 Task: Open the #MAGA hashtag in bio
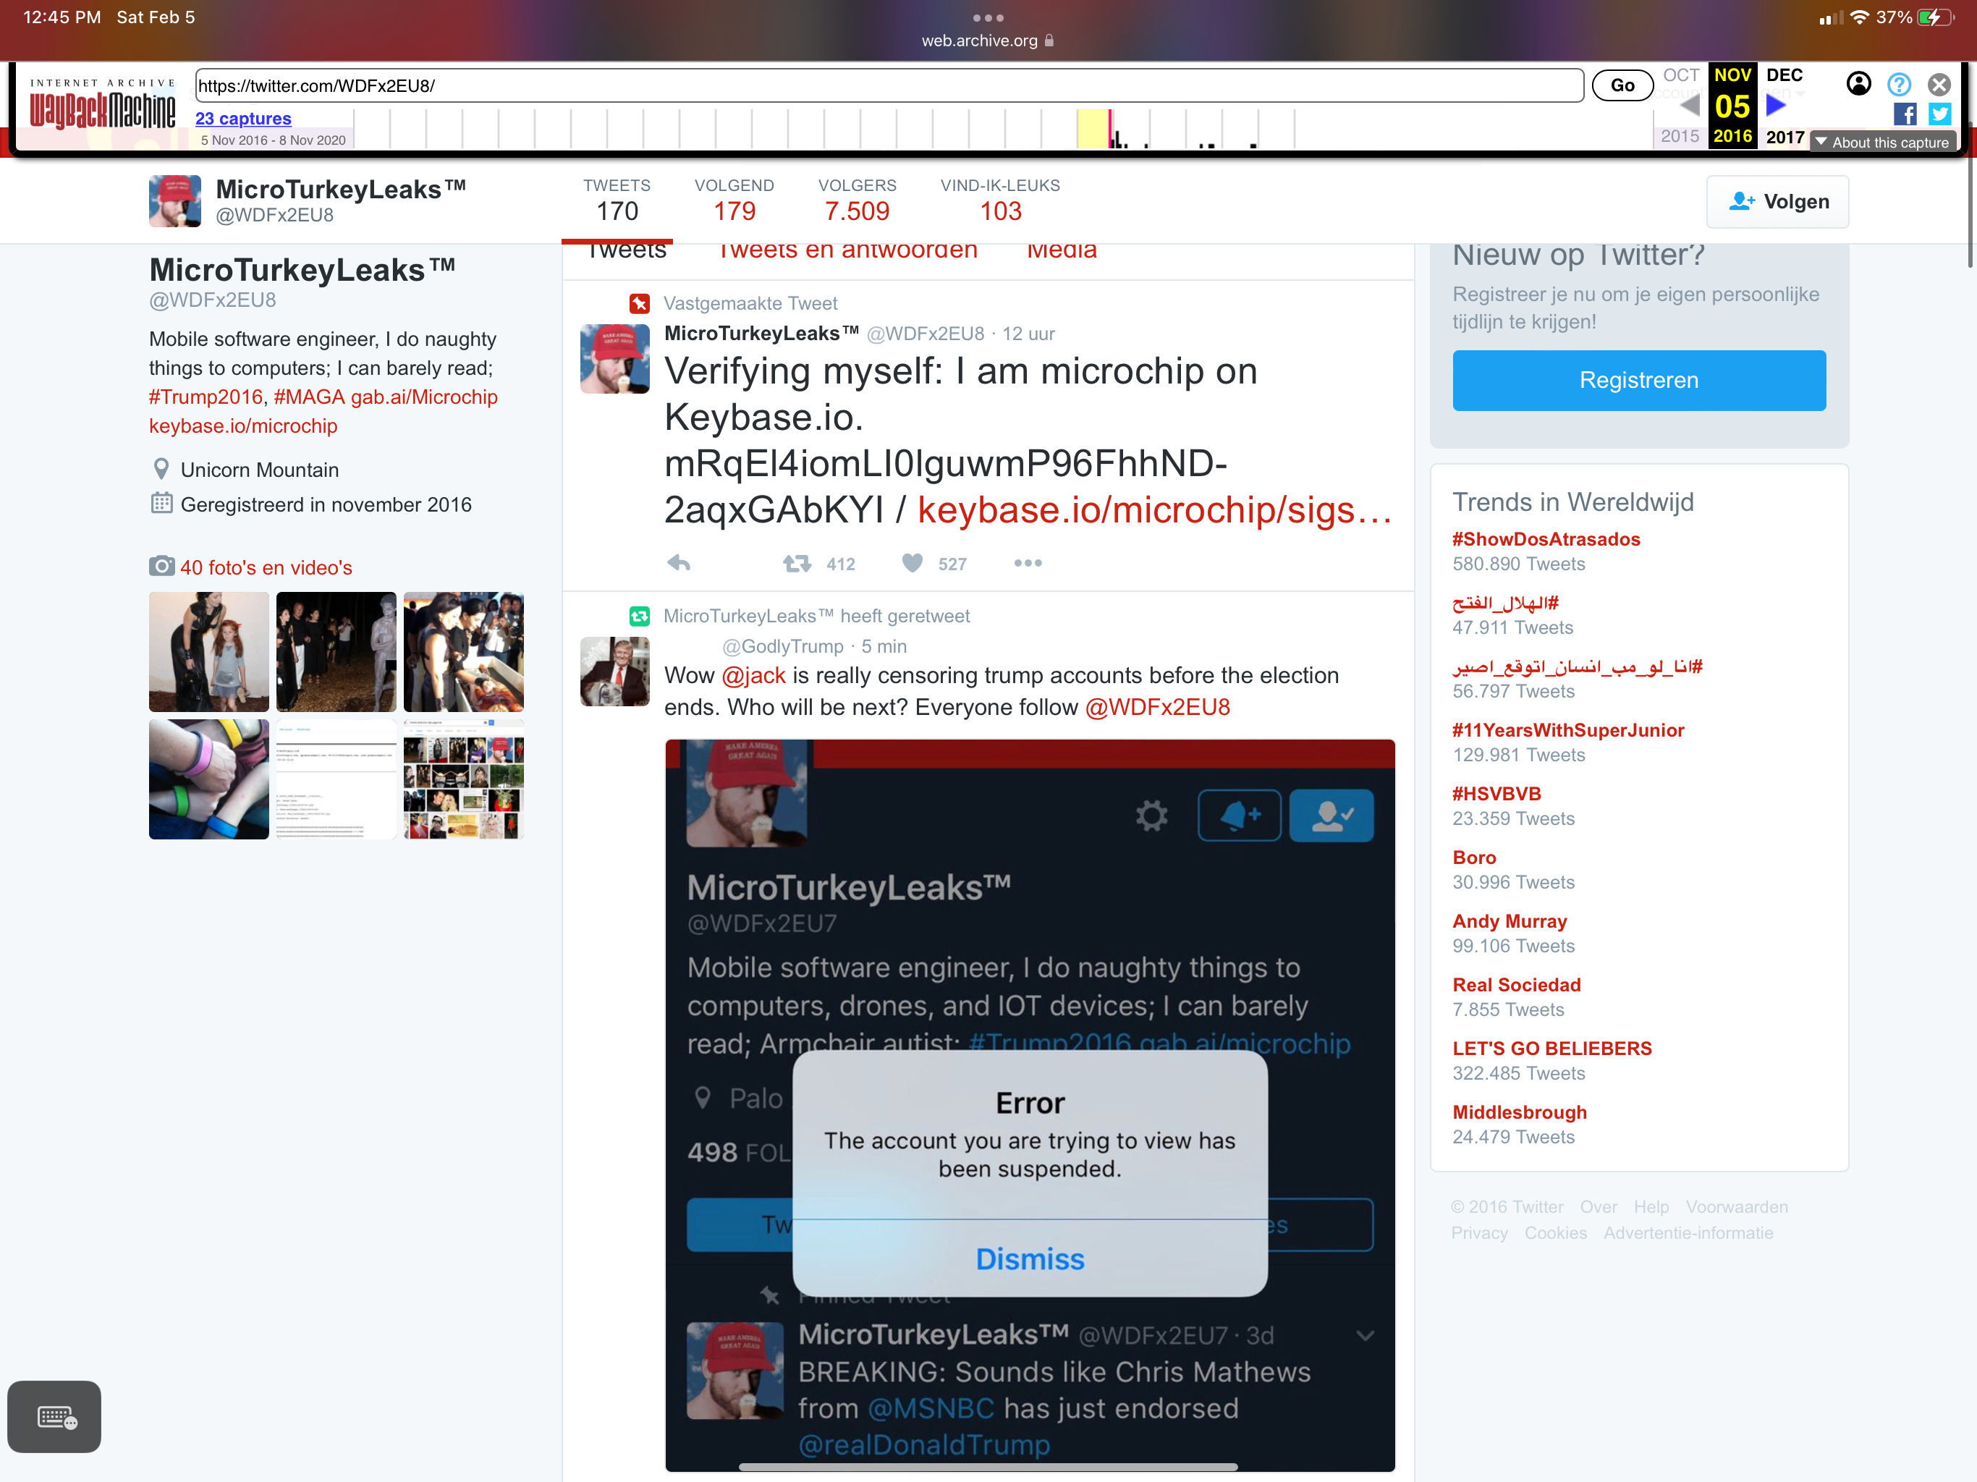click(x=309, y=397)
